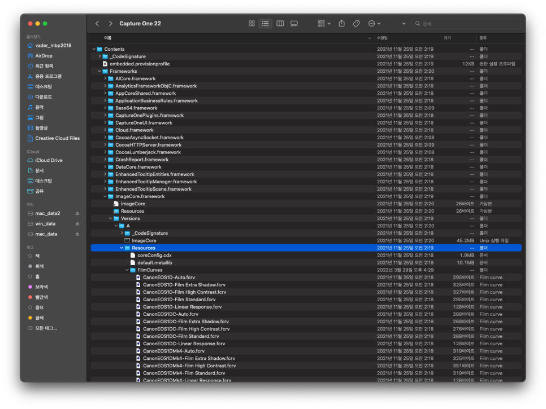546x409 pixels.
Task: Open Downloads (다운로드) in sidebar
Action: click(44, 97)
